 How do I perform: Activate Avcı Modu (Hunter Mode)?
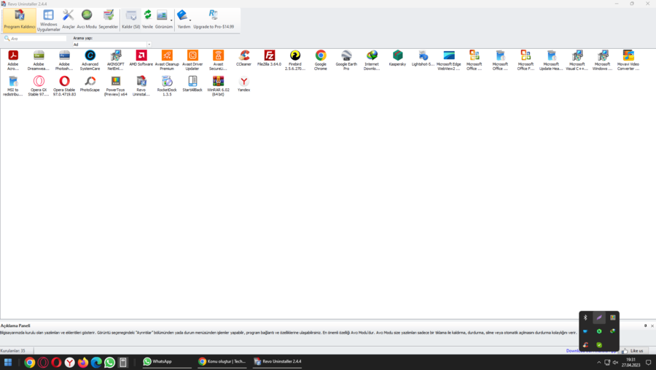[87, 20]
